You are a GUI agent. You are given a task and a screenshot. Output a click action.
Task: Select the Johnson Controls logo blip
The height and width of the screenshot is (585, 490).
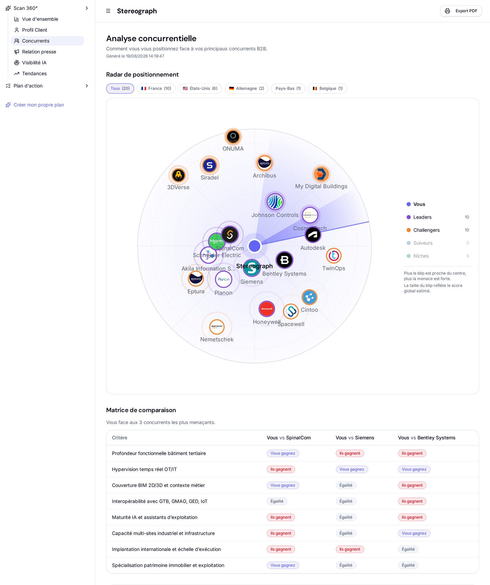pyautogui.click(x=275, y=202)
